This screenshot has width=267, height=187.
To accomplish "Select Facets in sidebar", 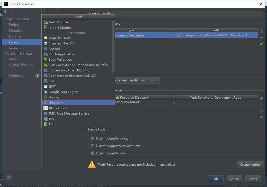I will click(22, 42).
